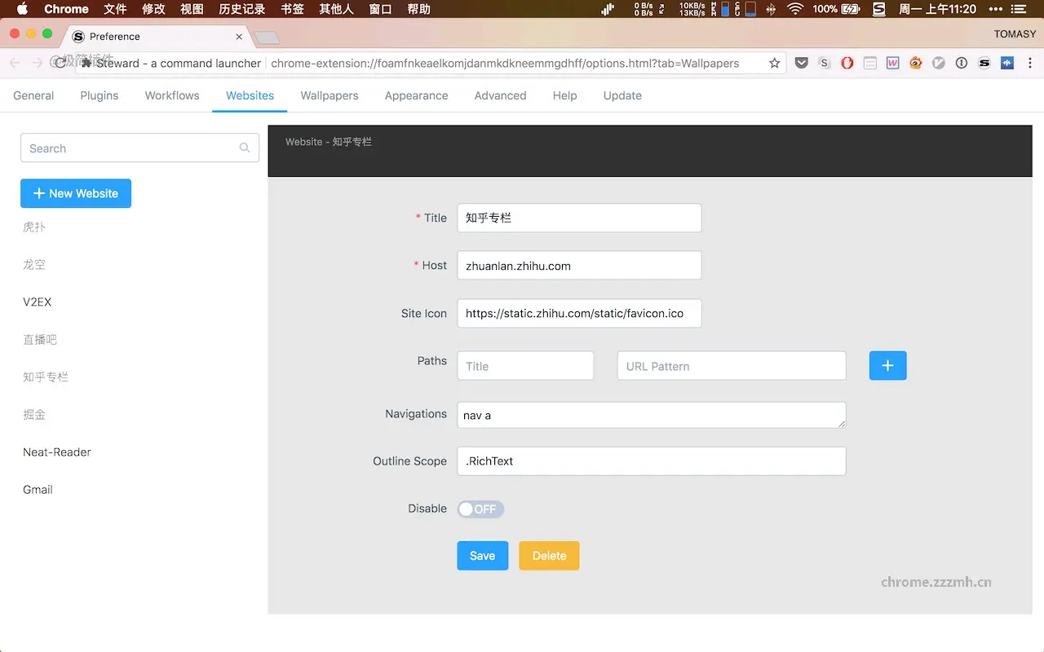Image resolution: width=1044 pixels, height=652 pixels.
Task: Save page with the Pocket extension icon
Action: point(801,62)
